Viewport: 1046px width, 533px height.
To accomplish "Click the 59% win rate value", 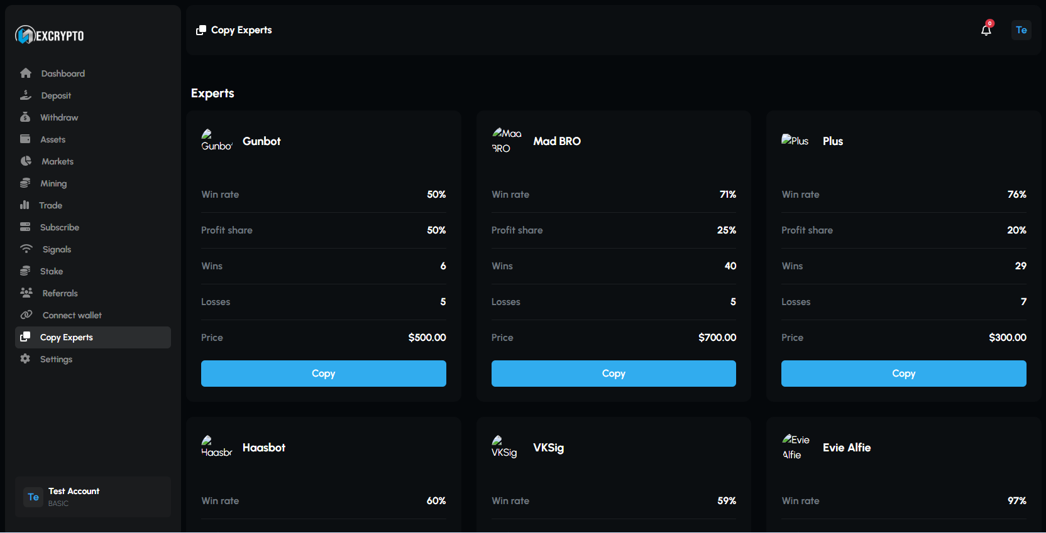I will click(x=727, y=501).
